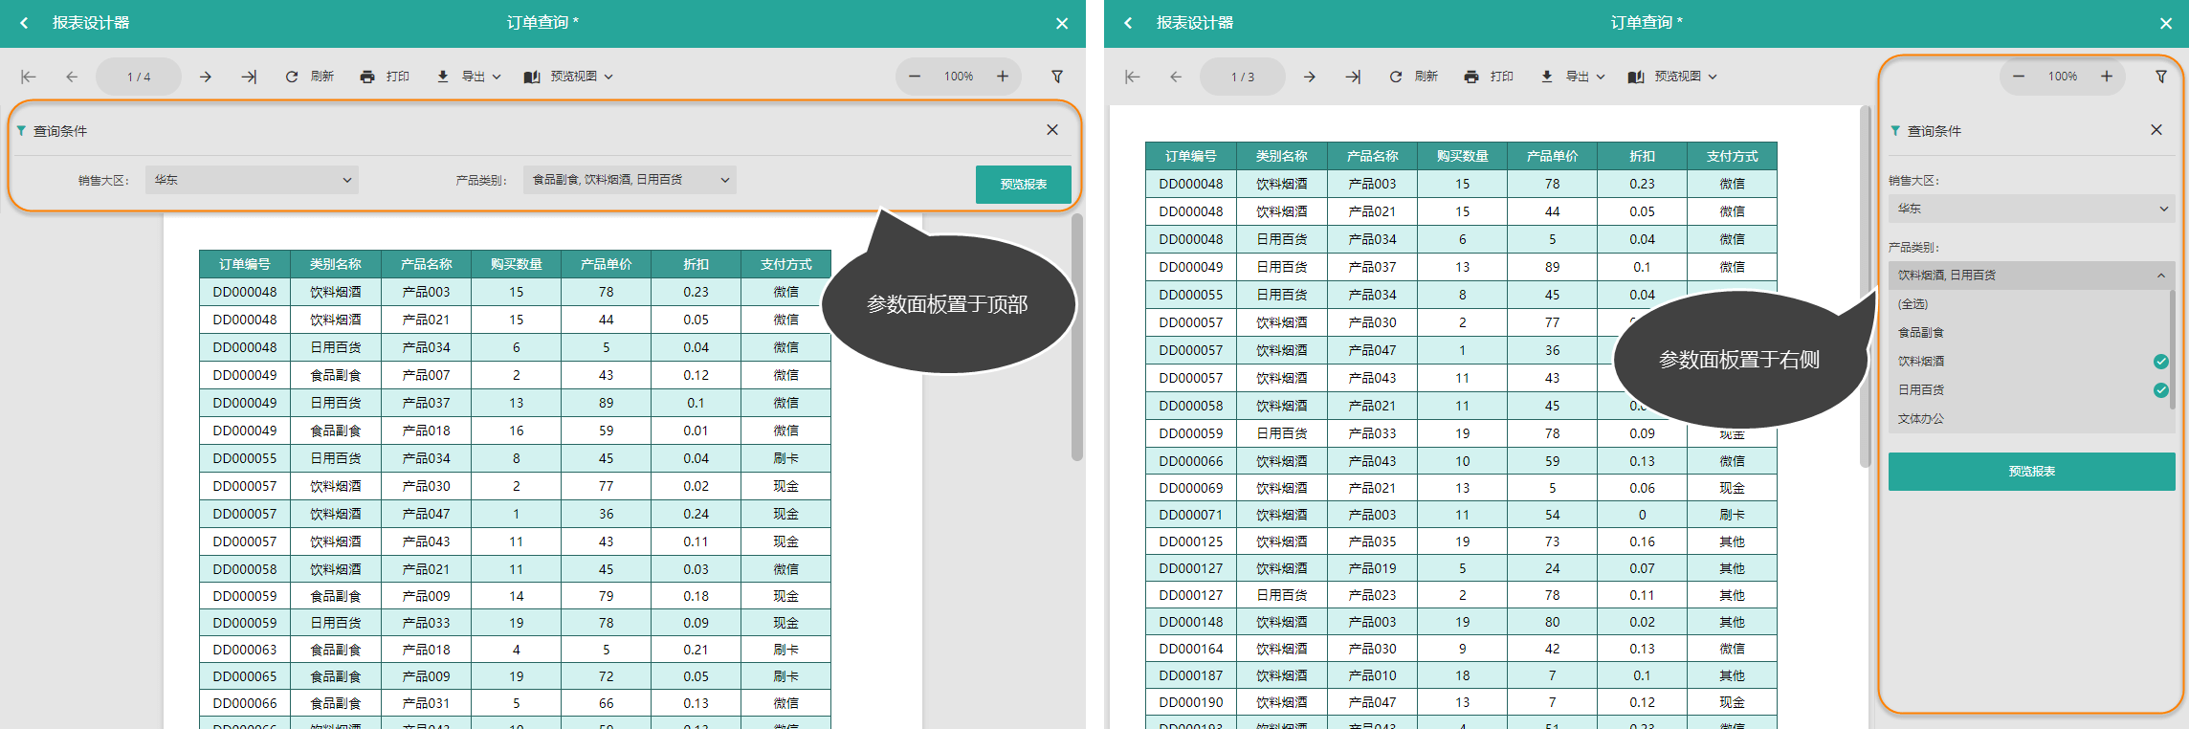Open 预览视图 dropdown in left window
Screen dimensions: 2189x729
point(568,77)
